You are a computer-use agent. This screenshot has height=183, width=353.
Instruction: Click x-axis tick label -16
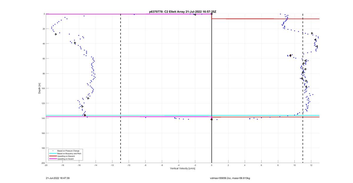click(x=79, y=165)
